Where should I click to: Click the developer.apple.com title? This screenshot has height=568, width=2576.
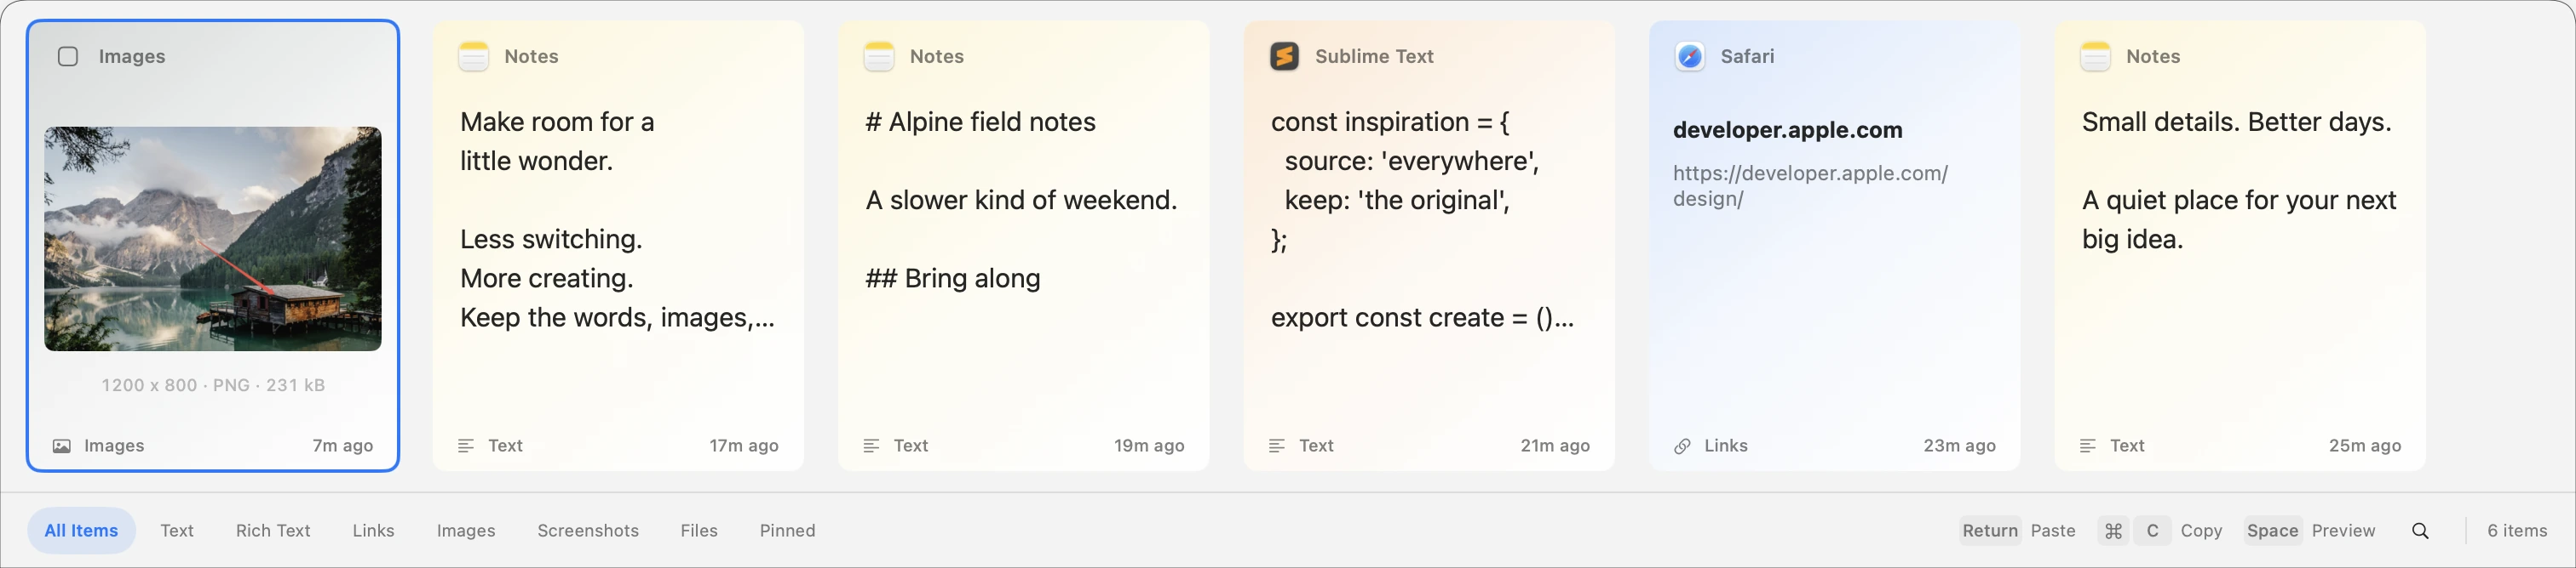1788,131
